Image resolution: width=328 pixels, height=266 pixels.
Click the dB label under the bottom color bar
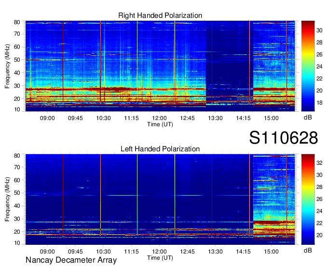click(x=308, y=250)
